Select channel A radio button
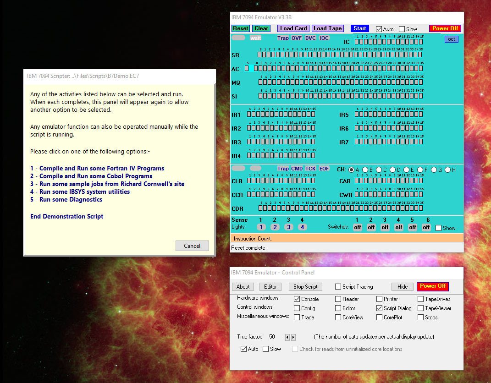Image resolution: width=491 pixels, height=383 pixels. click(351, 170)
